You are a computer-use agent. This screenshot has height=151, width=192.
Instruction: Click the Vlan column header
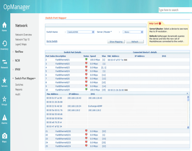[104, 56]
